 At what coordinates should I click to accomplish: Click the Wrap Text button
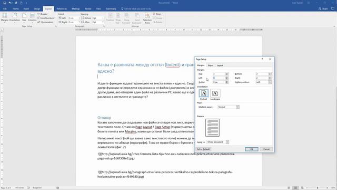coord(118,18)
